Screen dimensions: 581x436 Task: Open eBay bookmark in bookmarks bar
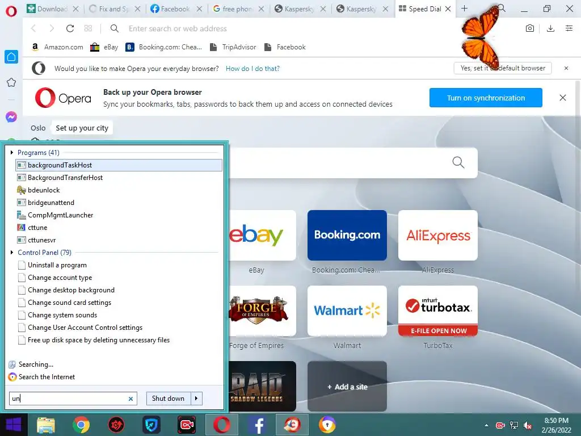pyautogui.click(x=104, y=47)
